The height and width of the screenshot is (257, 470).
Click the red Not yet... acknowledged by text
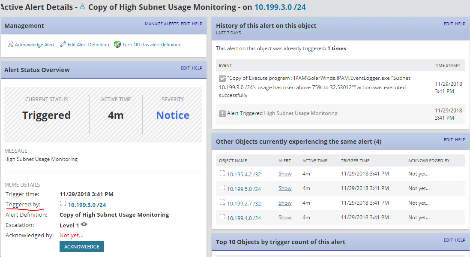(72, 236)
